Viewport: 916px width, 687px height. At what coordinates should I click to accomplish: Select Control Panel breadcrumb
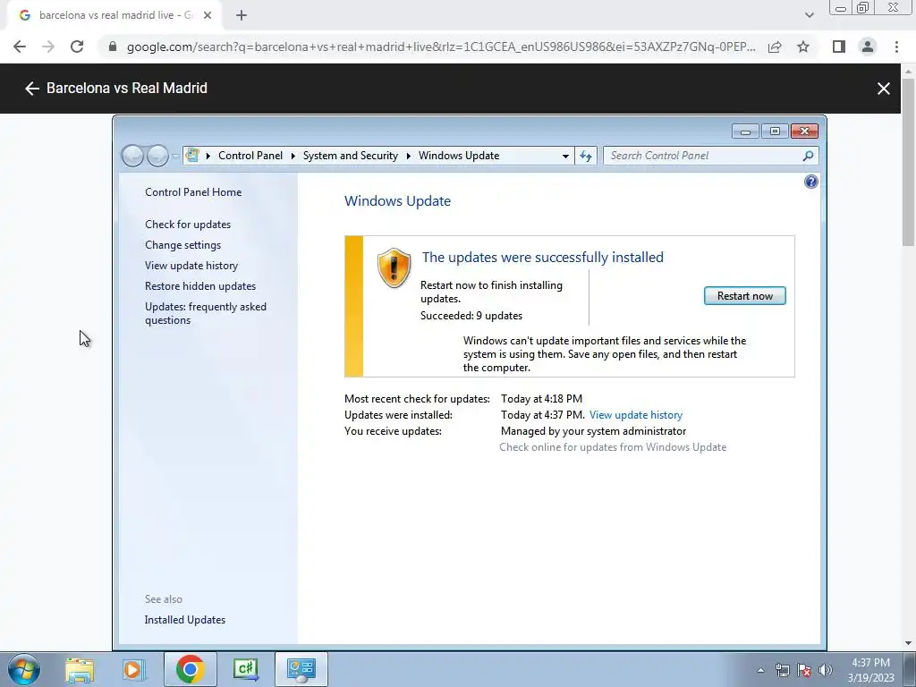250,156
